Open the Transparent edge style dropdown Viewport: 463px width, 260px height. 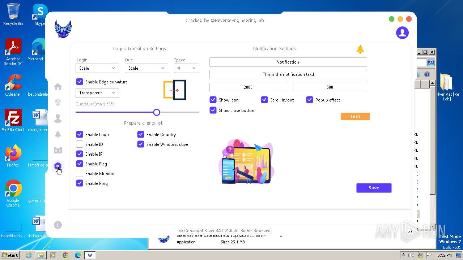click(x=97, y=93)
